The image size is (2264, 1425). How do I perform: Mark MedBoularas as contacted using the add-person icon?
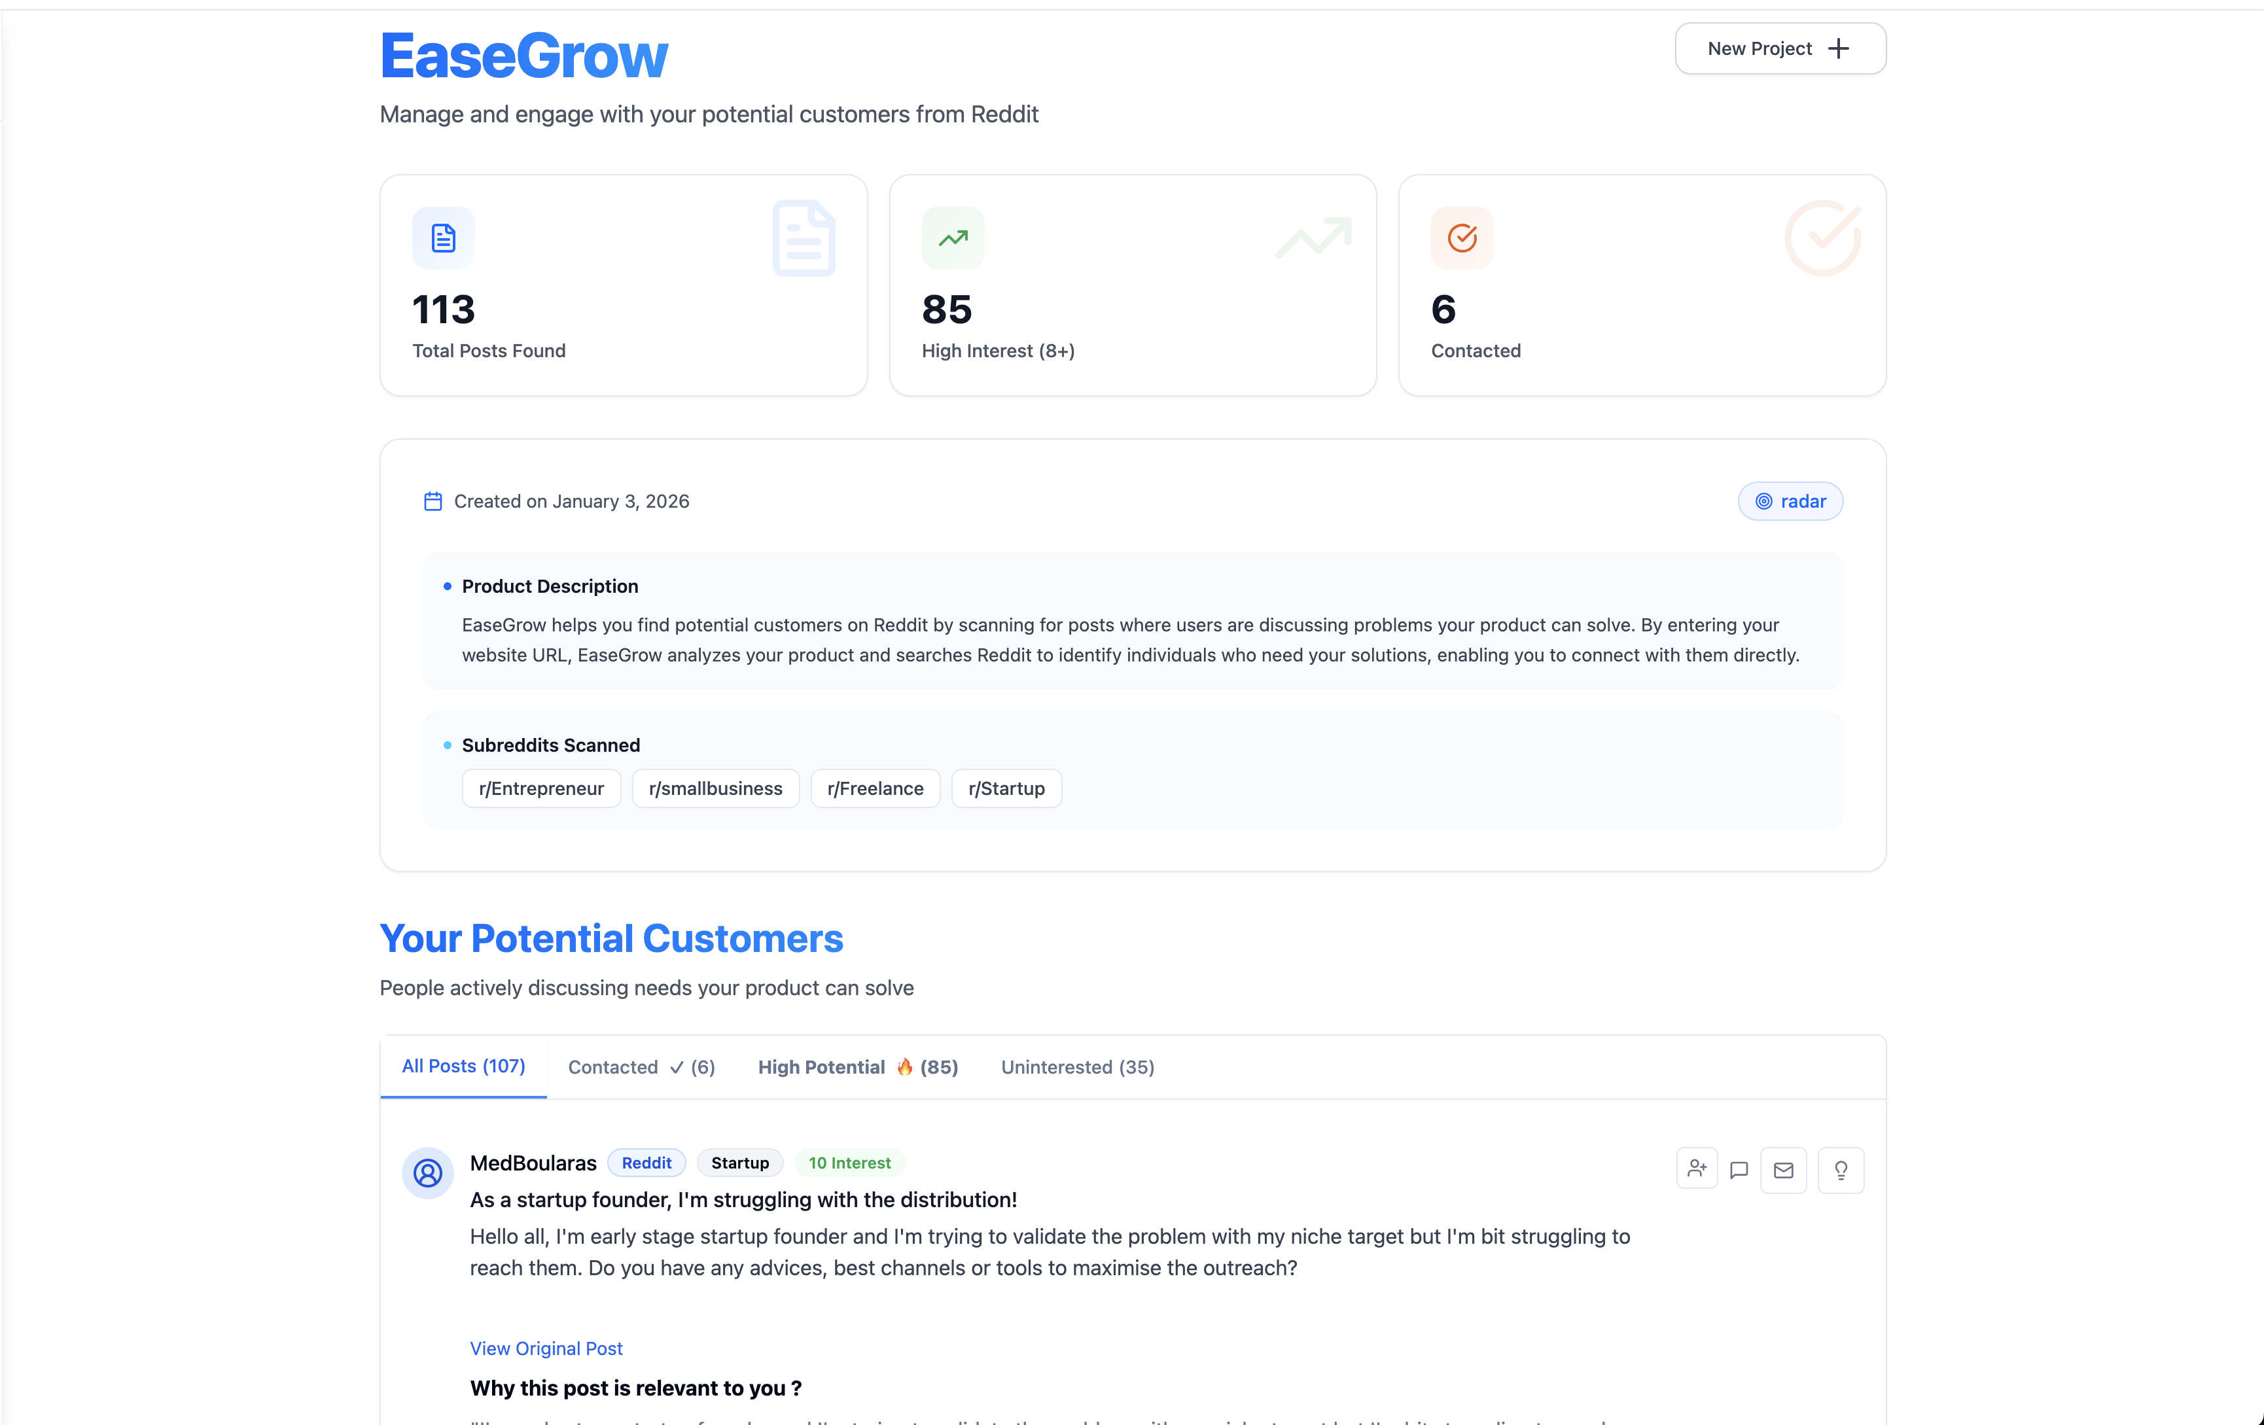tap(1696, 1169)
